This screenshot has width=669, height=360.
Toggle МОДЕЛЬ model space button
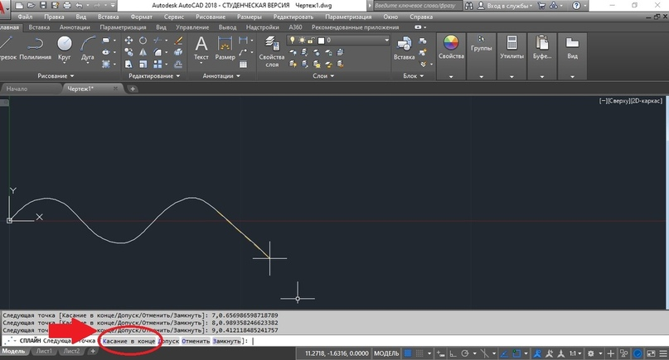(x=386, y=353)
